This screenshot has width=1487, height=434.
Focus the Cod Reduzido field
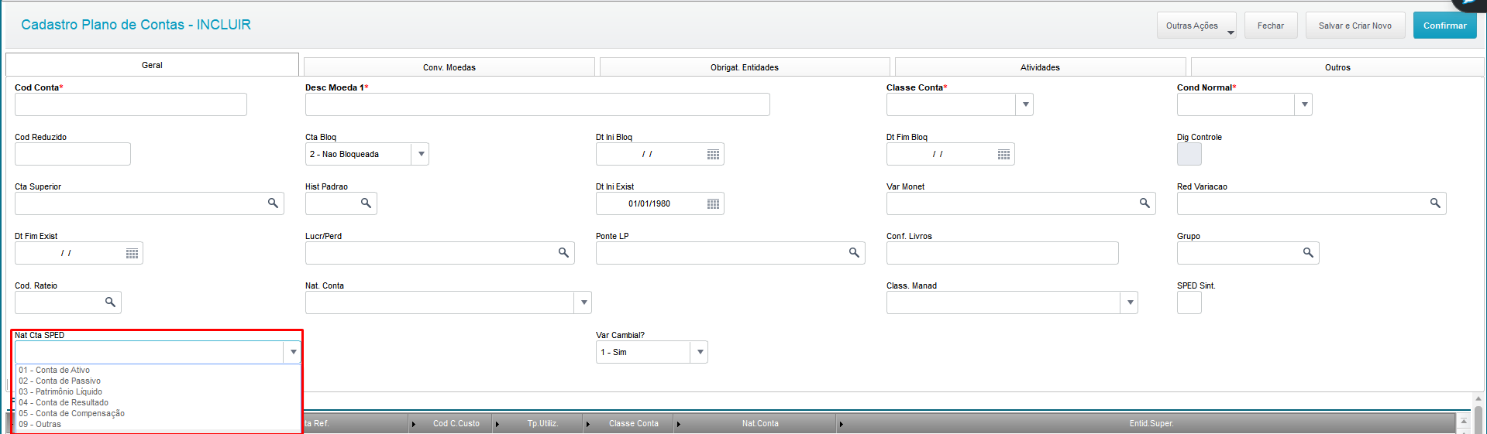tap(73, 154)
